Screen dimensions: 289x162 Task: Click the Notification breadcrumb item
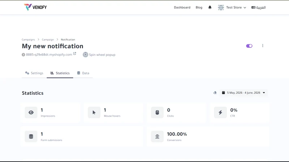[68, 40]
